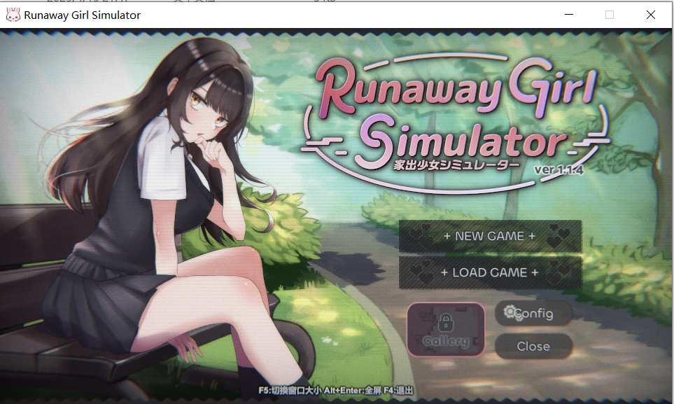Open the locked Gallery button
This screenshot has width=674, height=404.
point(446,330)
